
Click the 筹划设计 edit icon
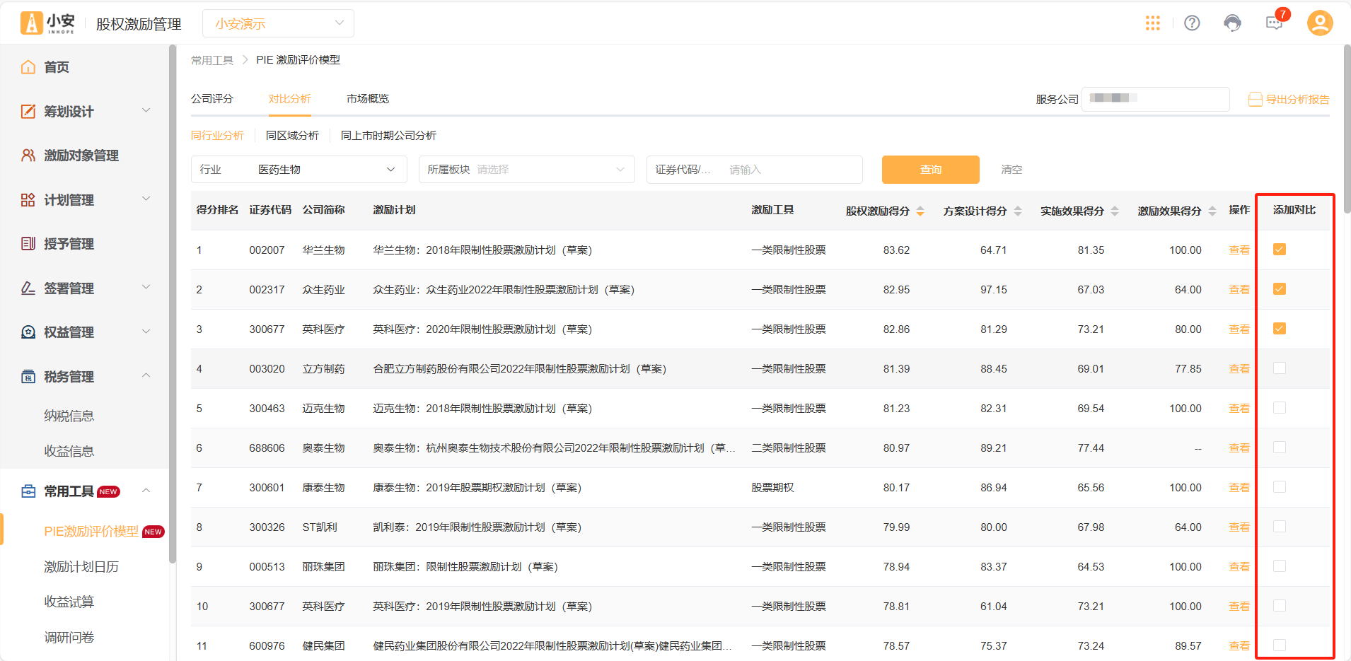point(28,111)
